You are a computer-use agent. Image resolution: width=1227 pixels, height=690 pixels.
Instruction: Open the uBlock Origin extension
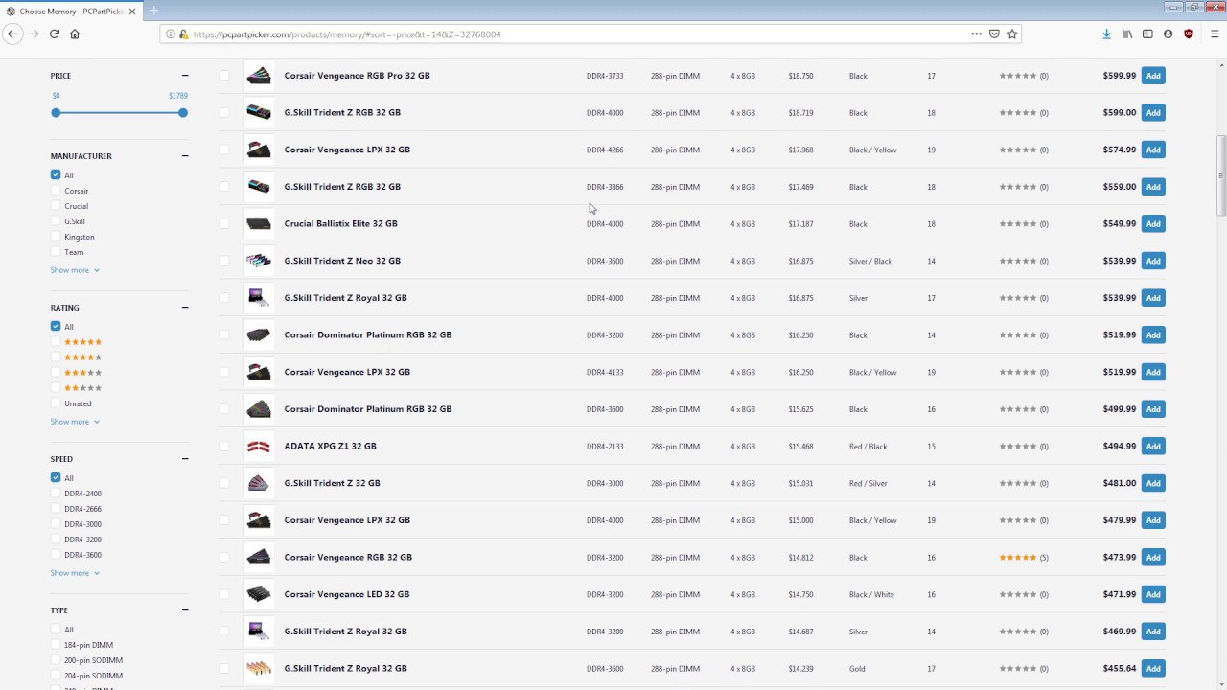1189,34
